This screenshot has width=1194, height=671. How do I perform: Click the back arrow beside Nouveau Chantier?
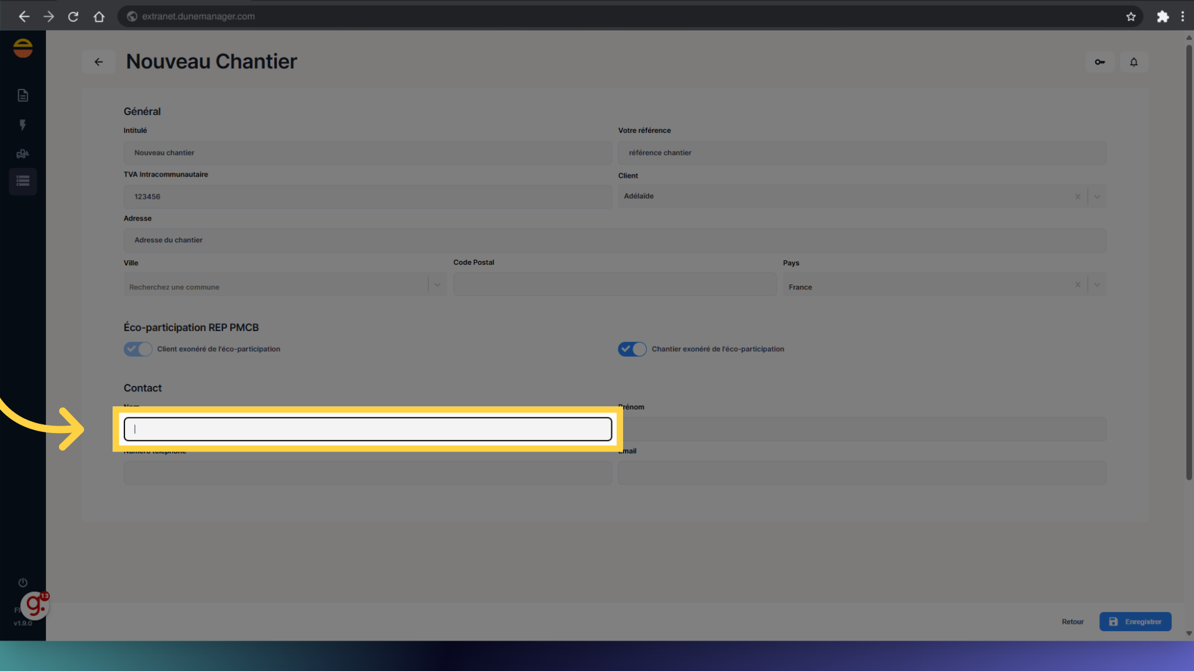[98, 62]
